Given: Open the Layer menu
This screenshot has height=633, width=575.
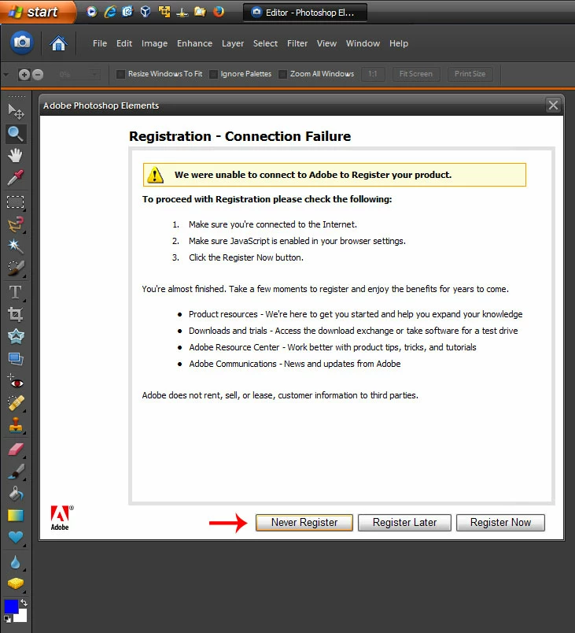Looking at the screenshot, I should point(233,43).
